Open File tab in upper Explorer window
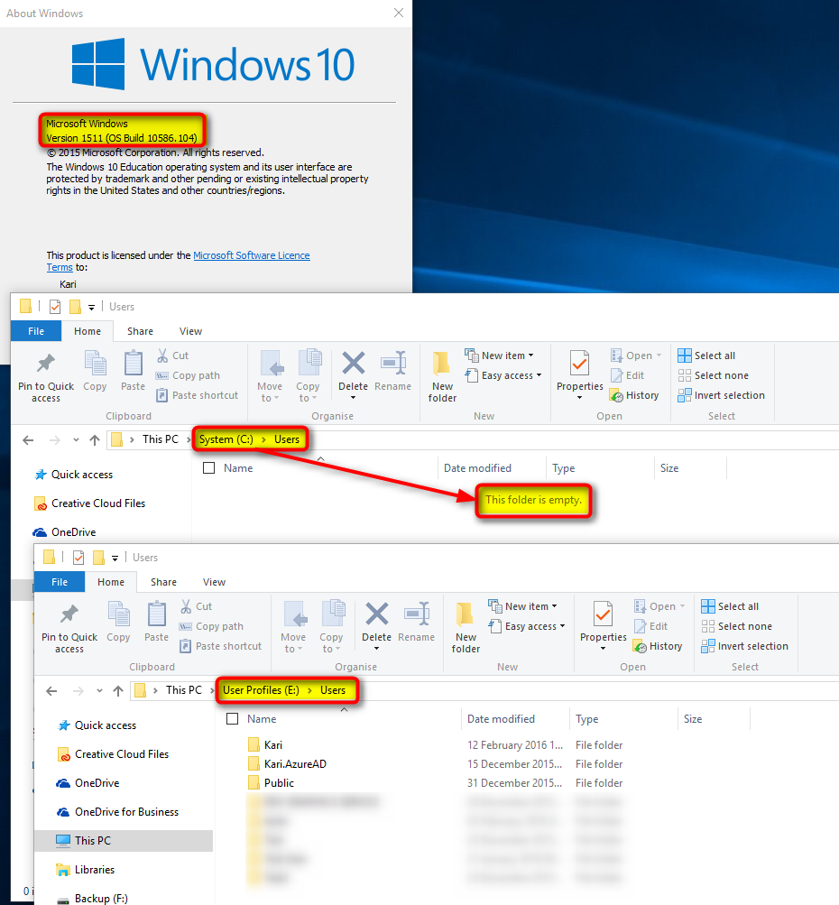 (36, 331)
